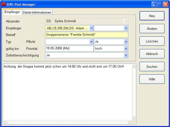Expand the Typ dropdown arrow
The height and width of the screenshot is (127, 170).
(91, 42)
